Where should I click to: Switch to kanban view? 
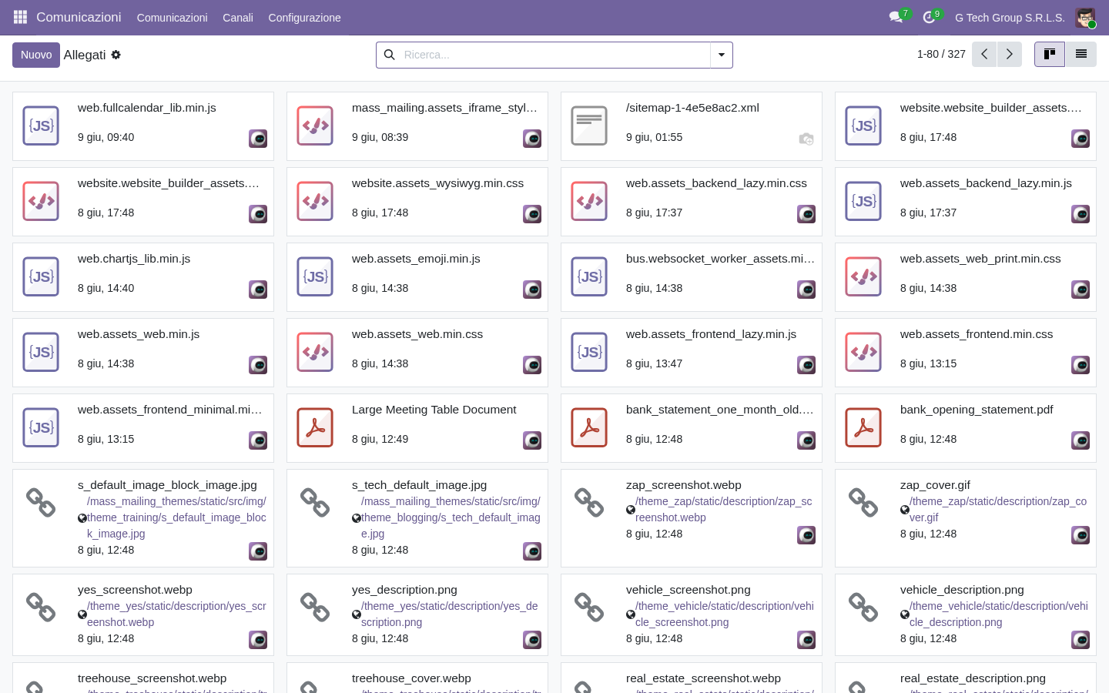[x=1050, y=54]
